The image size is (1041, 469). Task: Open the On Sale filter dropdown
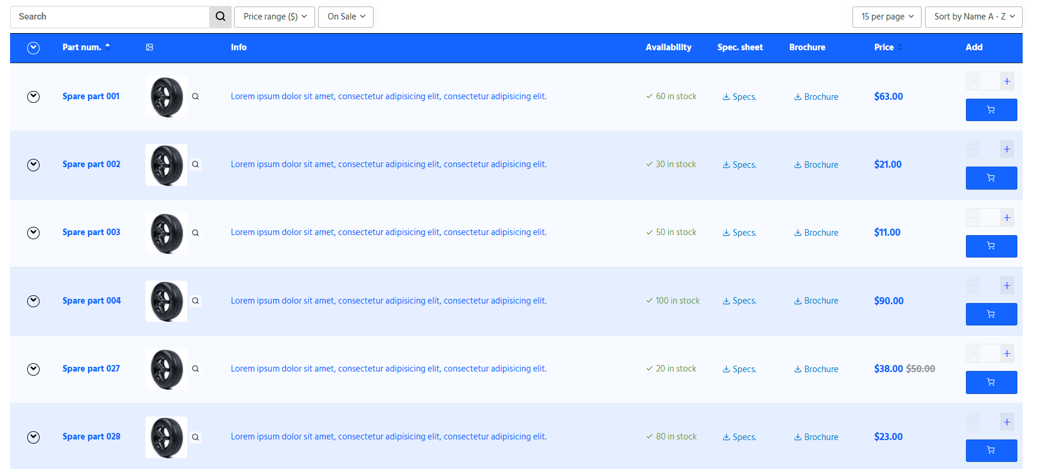click(346, 17)
